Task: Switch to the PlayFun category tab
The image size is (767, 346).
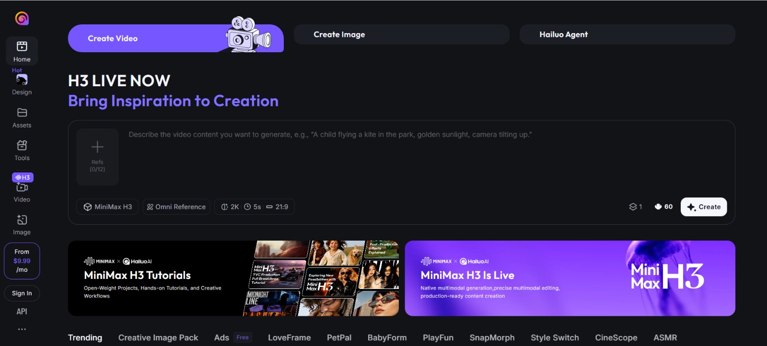Action: (x=438, y=337)
